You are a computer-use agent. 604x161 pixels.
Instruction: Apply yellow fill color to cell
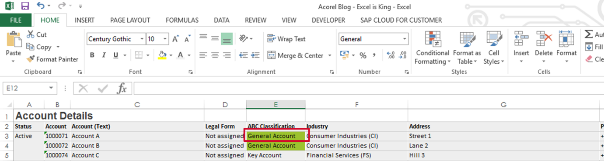[x=162, y=55]
